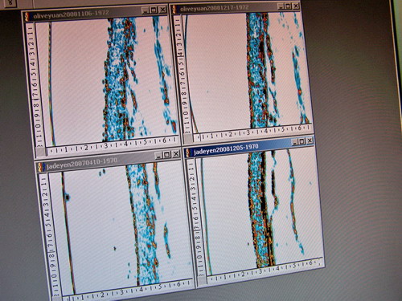Close the oliveyuan20081106-1972 window

coord(162,10)
